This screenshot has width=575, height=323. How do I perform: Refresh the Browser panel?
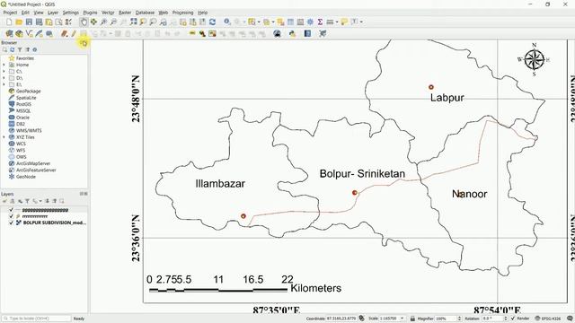pos(12,49)
